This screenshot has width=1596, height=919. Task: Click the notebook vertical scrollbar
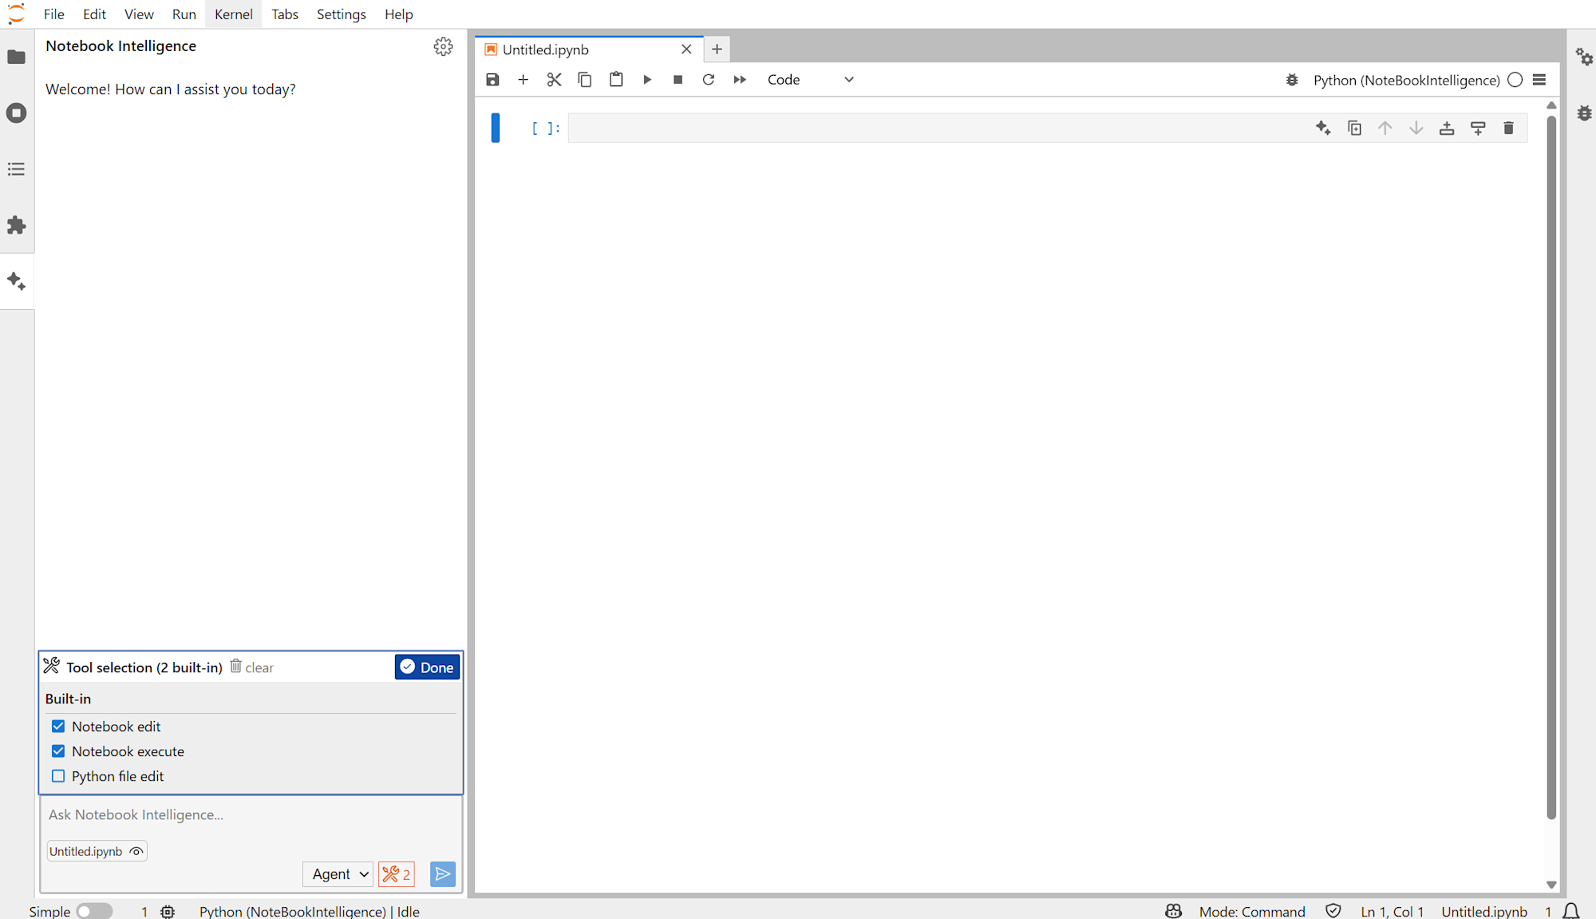(x=1551, y=467)
